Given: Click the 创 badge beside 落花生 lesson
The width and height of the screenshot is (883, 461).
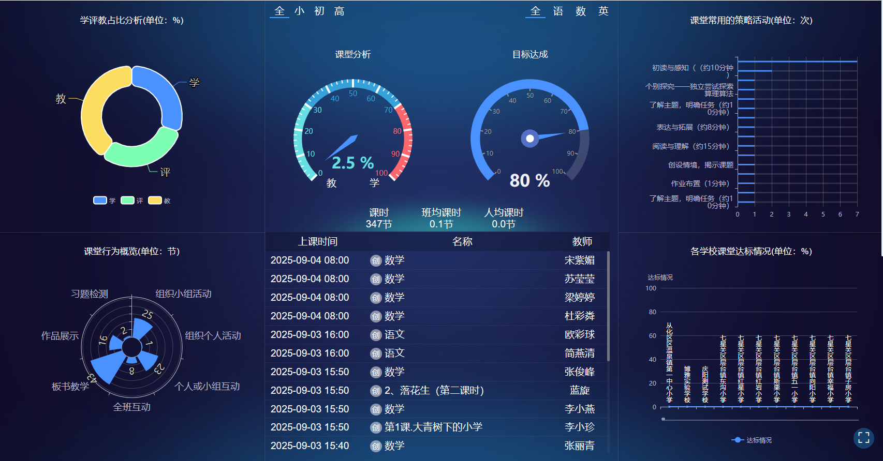Looking at the screenshot, I should (x=376, y=391).
